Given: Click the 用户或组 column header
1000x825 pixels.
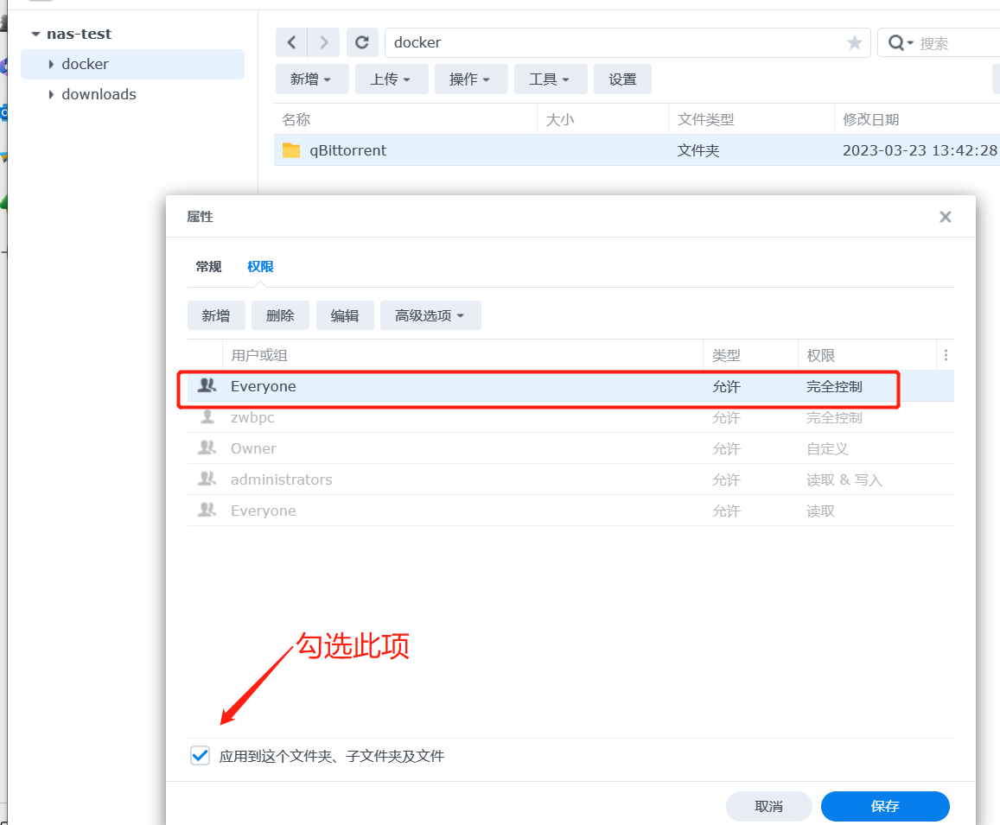Looking at the screenshot, I should 463,355.
